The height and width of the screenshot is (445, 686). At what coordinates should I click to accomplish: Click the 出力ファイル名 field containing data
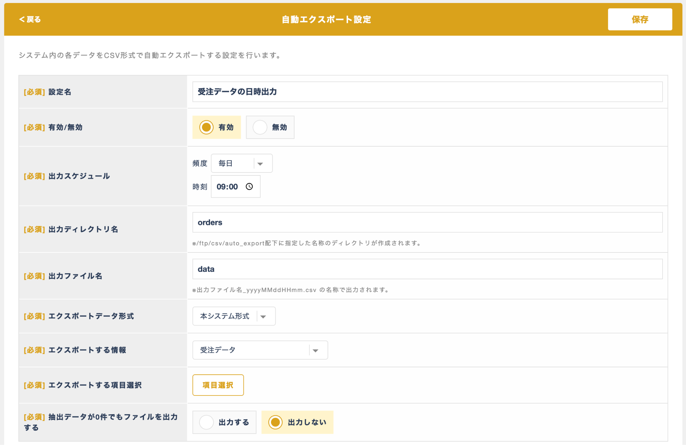click(x=427, y=269)
